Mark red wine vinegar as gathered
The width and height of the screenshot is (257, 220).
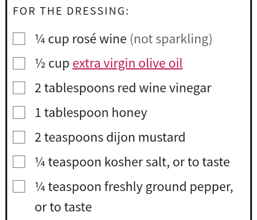(19, 88)
